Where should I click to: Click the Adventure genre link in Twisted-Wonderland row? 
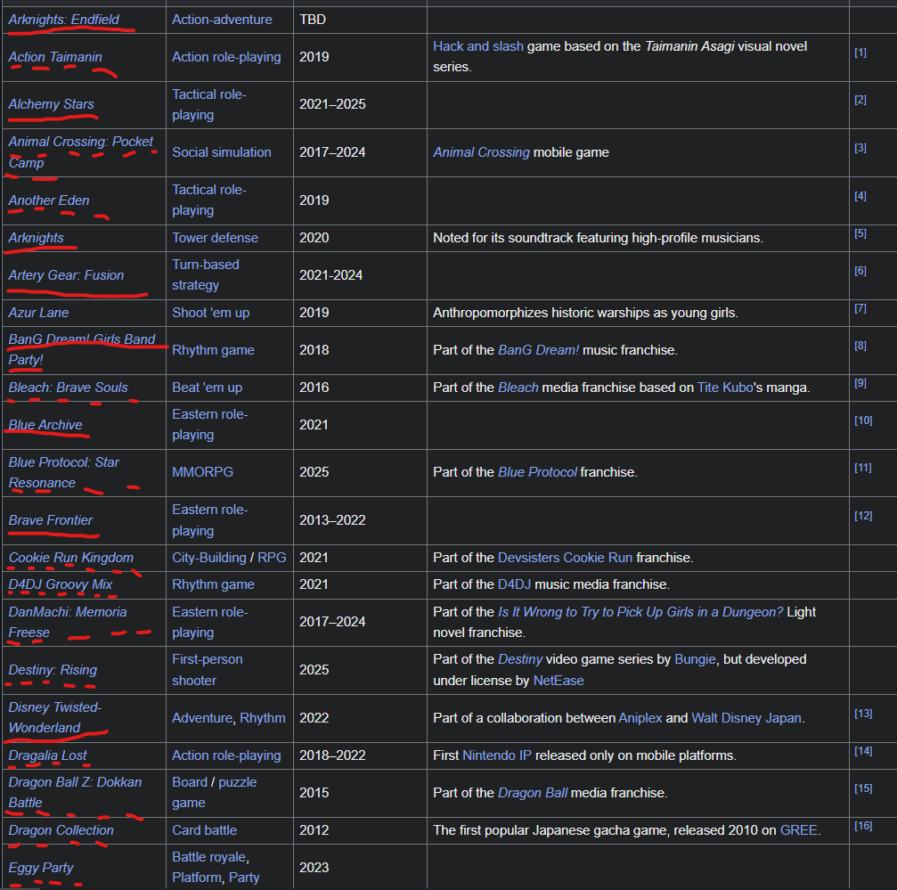point(202,718)
